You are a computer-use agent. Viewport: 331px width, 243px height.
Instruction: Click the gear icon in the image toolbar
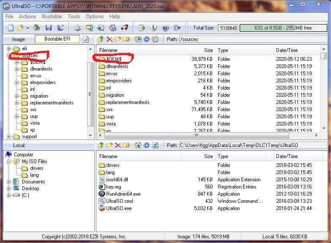coord(147,39)
